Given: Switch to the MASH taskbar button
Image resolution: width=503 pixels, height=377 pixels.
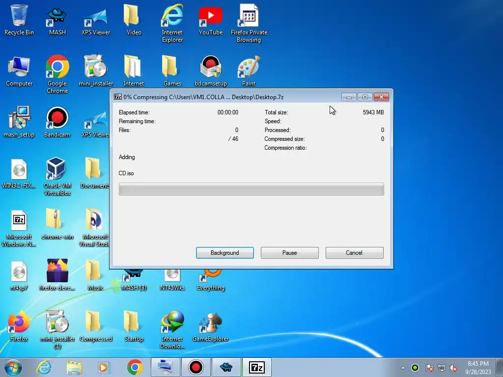Looking at the screenshot, I should pos(226,367).
